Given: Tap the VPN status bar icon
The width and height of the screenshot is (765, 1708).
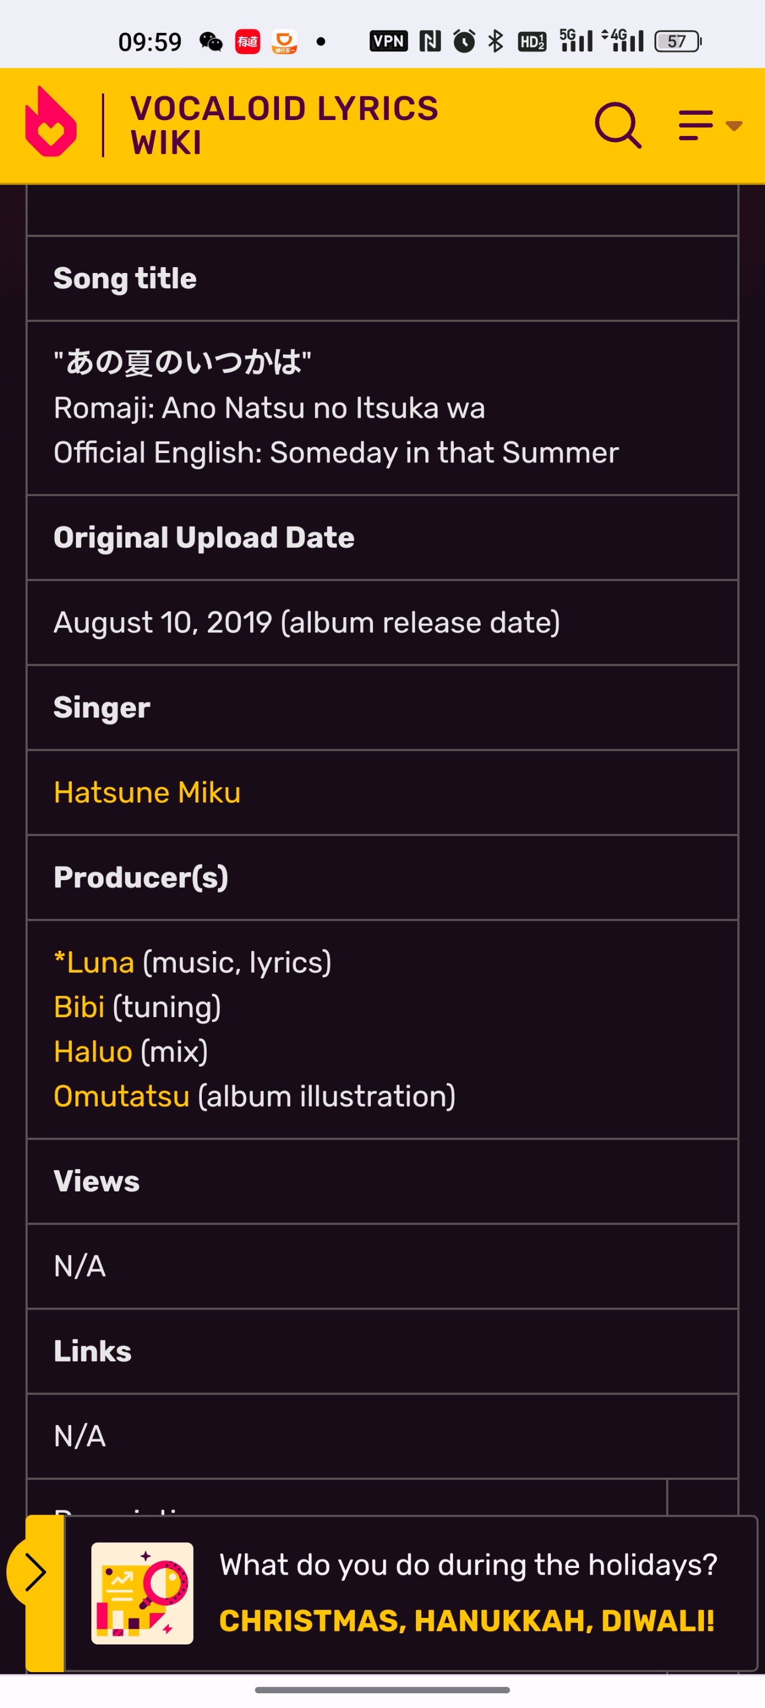Looking at the screenshot, I should click(x=388, y=41).
